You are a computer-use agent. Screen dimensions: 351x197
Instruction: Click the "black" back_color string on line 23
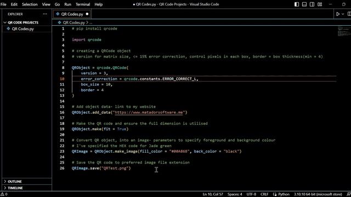[x=231, y=152]
